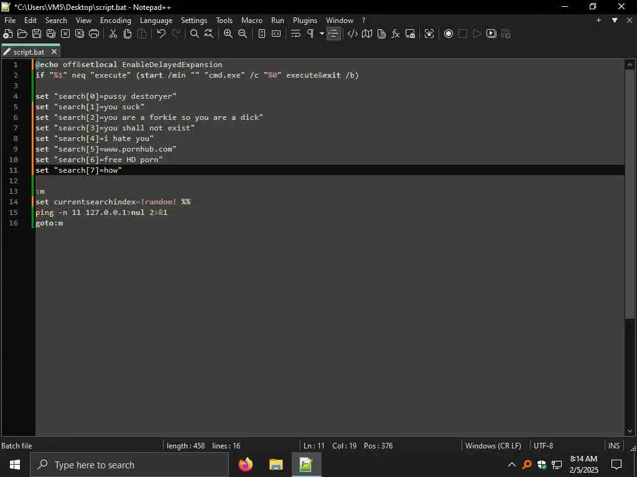The height and width of the screenshot is (477, 637).
Task: Close the script.bat tab with its X
Action: [54, 52]
